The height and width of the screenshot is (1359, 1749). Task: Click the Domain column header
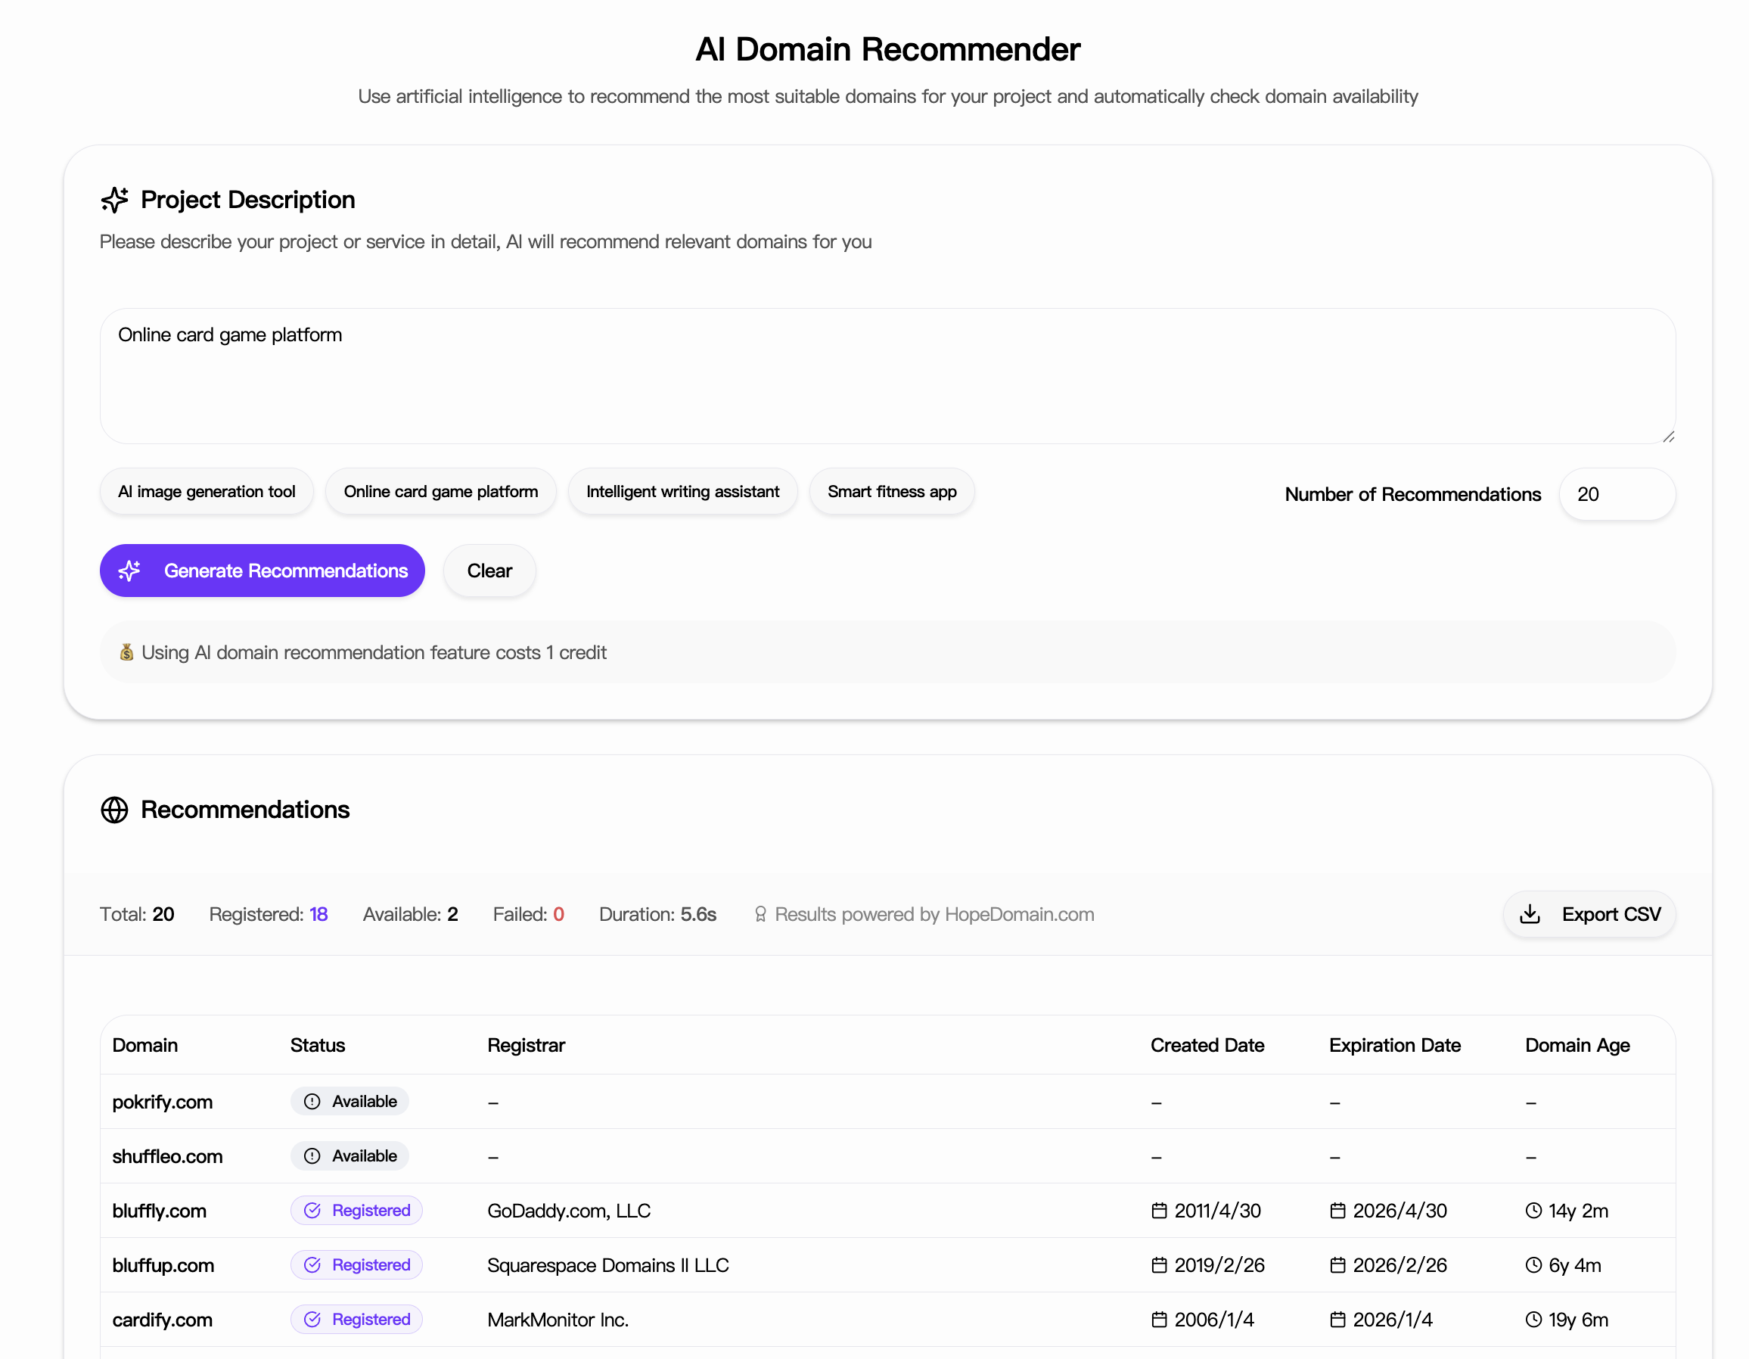(145, 1045)
